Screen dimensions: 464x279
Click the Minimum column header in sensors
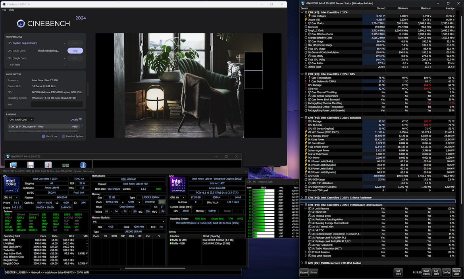pyautogui.click(x=403, y=8)
